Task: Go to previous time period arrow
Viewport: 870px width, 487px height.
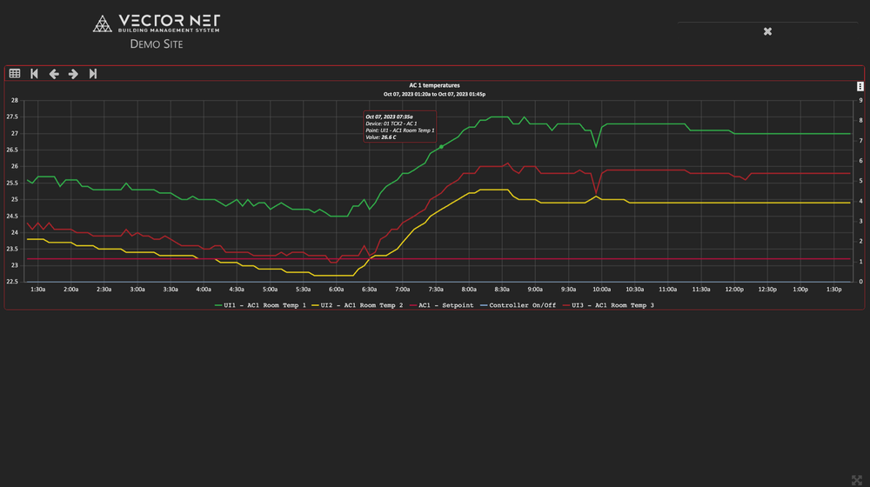Action: click(54, 74)
